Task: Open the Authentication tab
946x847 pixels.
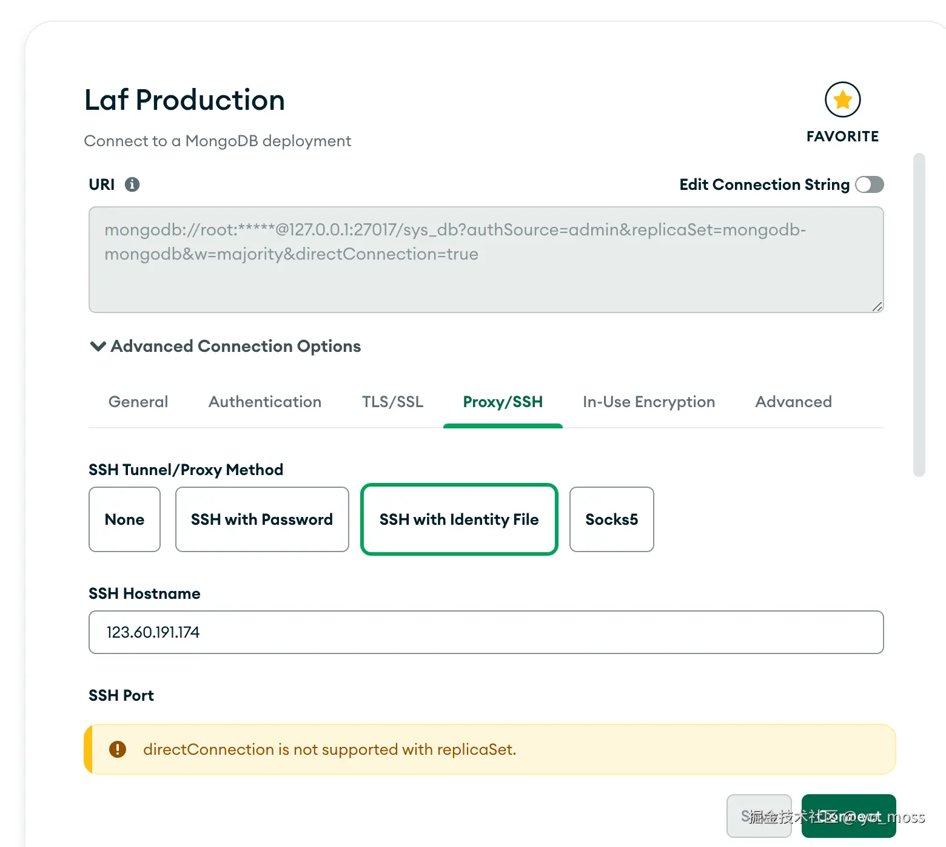Action: pyautogui.click(x=265, y=402)
